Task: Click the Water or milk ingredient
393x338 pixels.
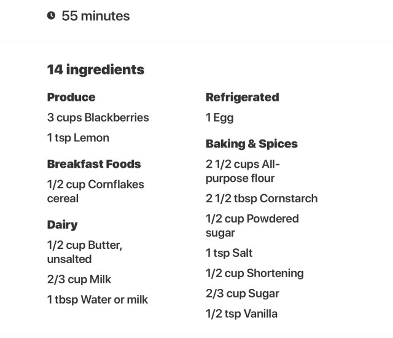Action: click(97, 300)
